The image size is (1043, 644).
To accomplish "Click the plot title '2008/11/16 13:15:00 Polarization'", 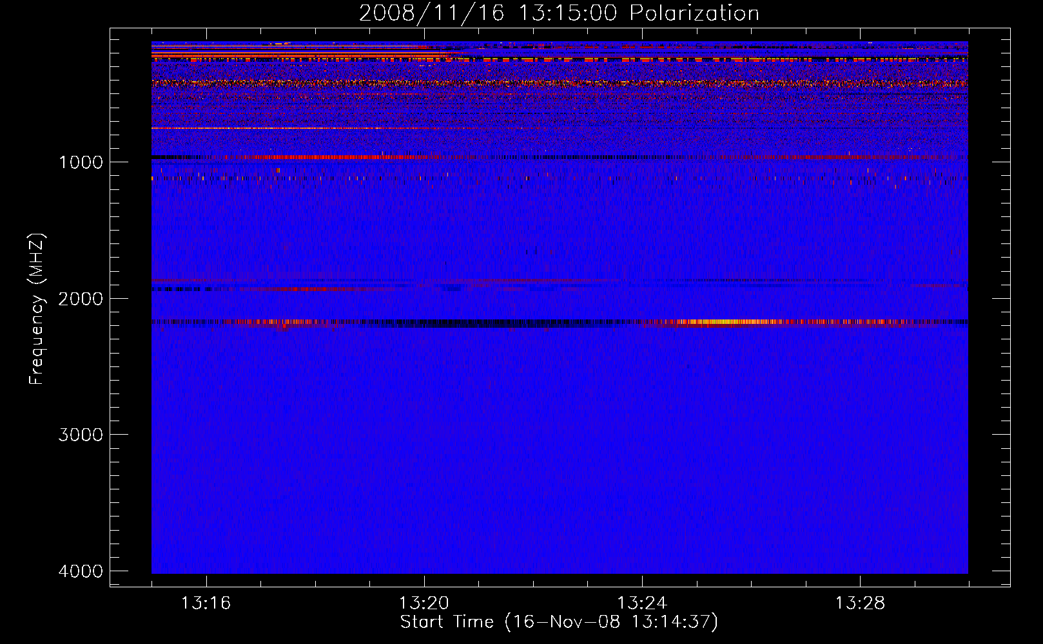I will coord(559,14).
